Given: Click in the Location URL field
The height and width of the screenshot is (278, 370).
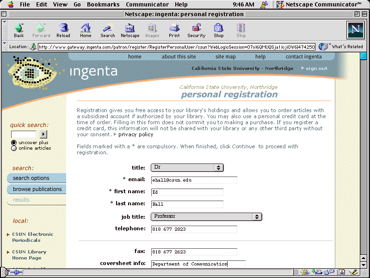Looking at the screenshot, I should (177, 47).
